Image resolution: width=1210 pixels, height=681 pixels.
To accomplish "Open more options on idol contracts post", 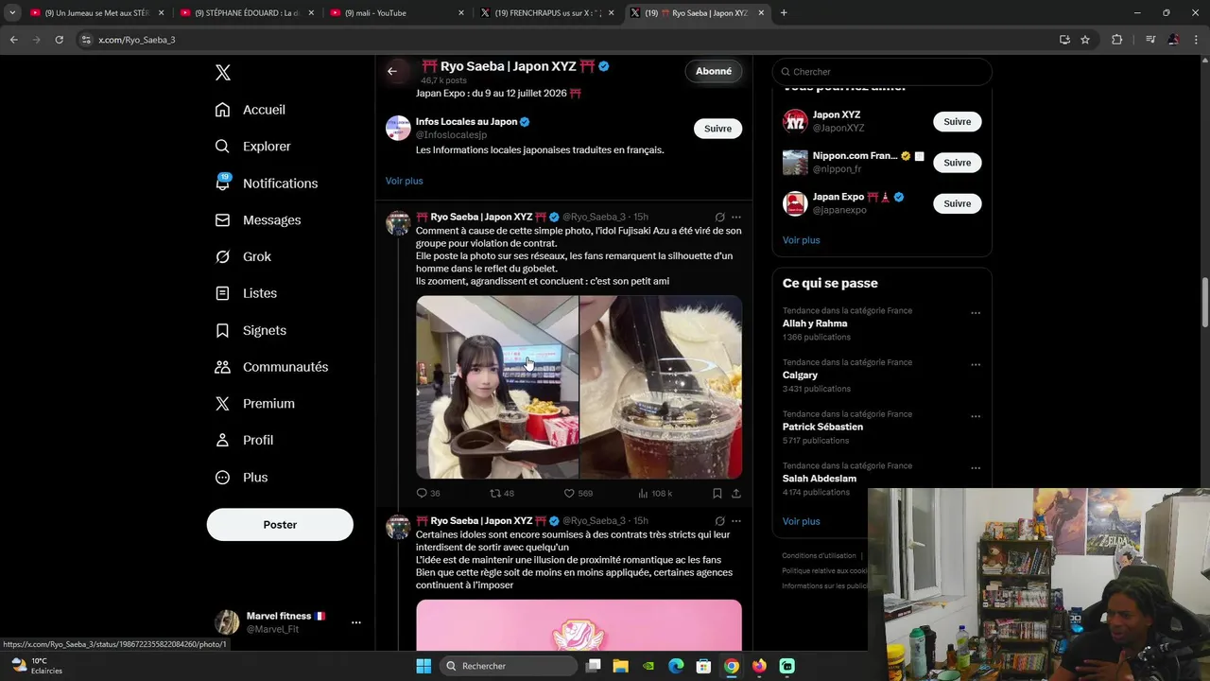I will click(736, 521).
